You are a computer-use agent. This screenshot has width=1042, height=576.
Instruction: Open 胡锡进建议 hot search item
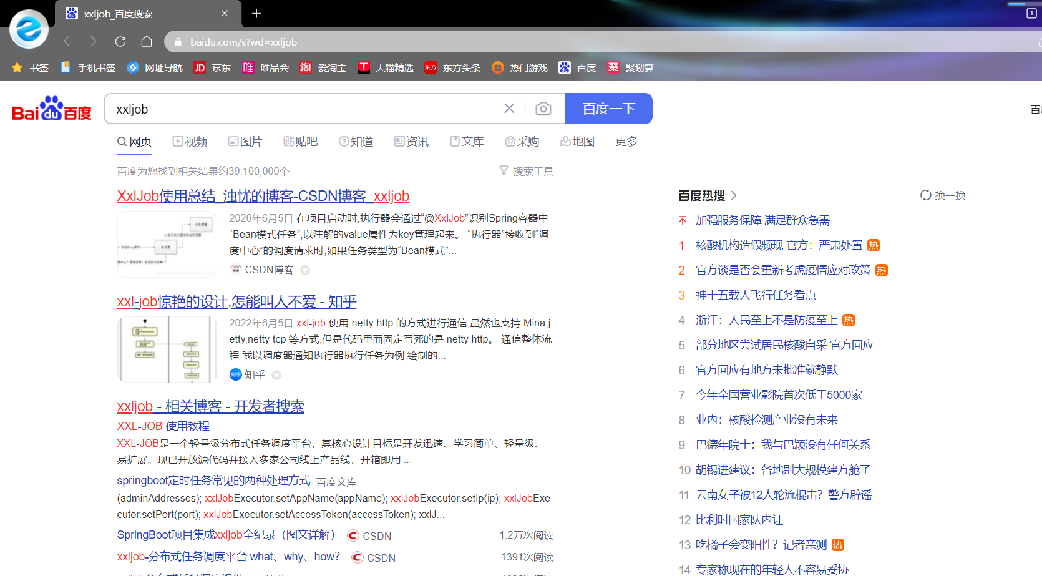point(783,470)
